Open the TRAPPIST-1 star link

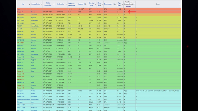[21, 15]
